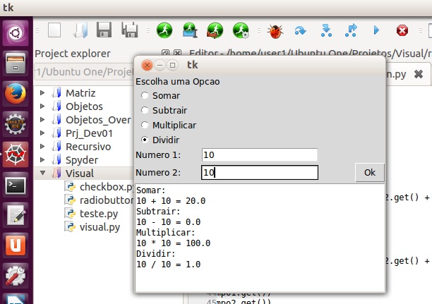The height and width of the screenshot is (304, 432).
Task: Choose the Multiplicar radio option
Action: coord(145,125)
